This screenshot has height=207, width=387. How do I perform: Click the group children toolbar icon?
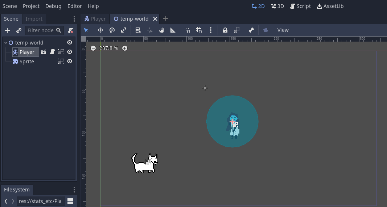237,30
